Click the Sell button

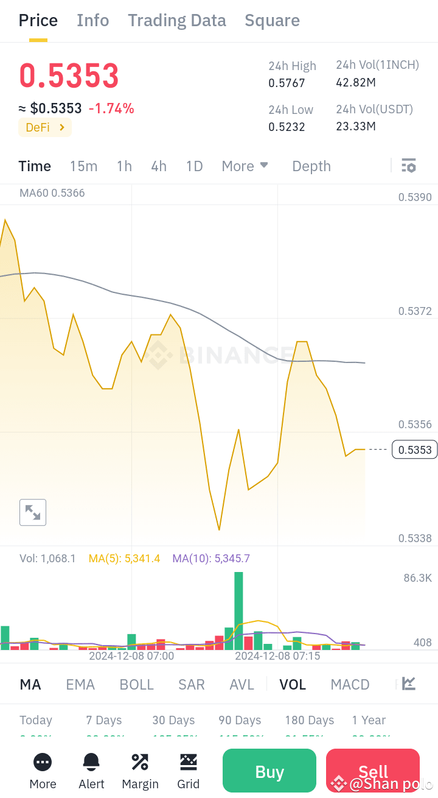coord(372,771)
